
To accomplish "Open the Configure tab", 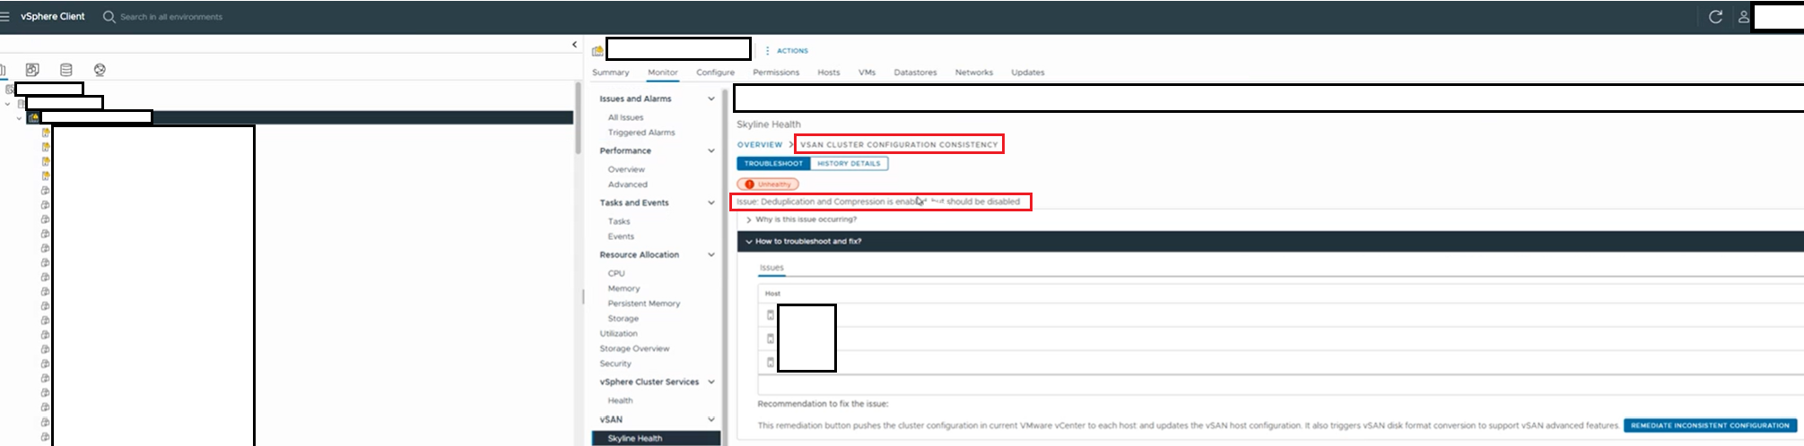I will (715, 73).
